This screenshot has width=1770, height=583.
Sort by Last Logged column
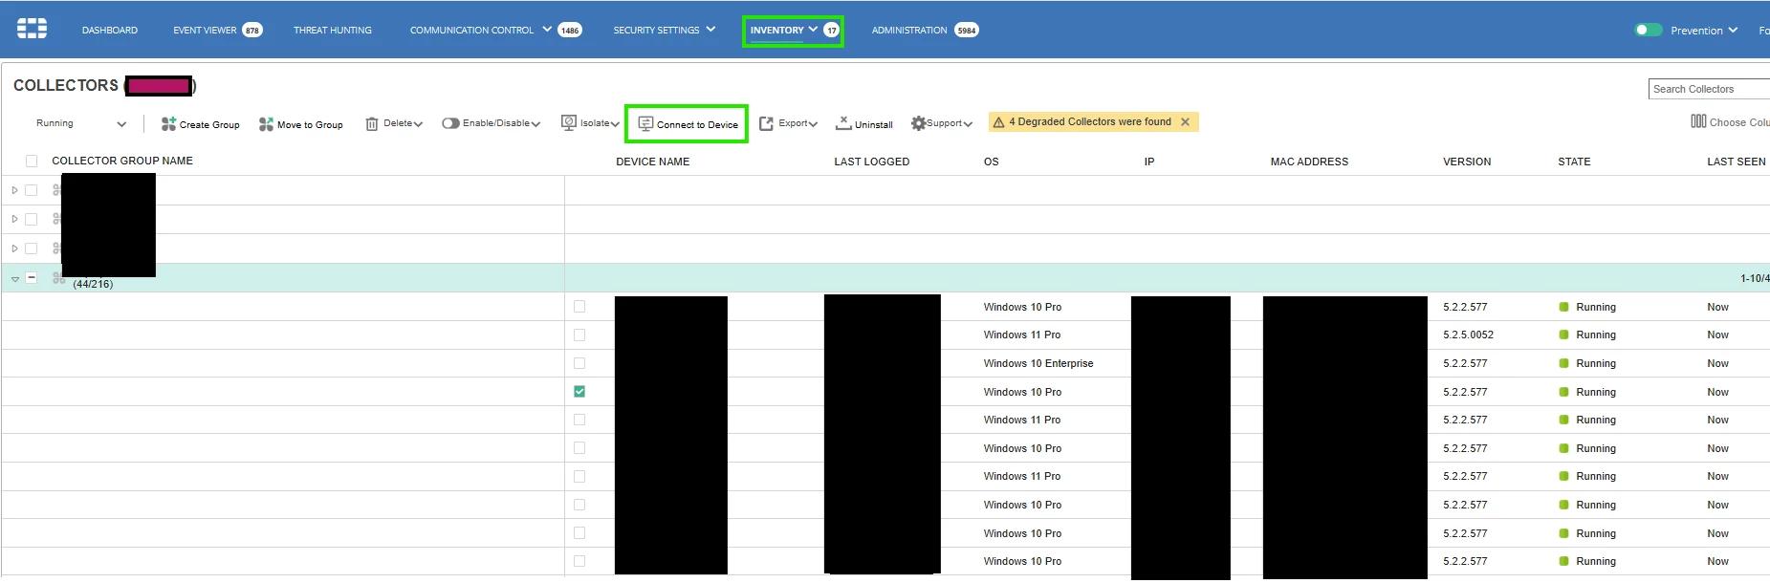[871, 162]
